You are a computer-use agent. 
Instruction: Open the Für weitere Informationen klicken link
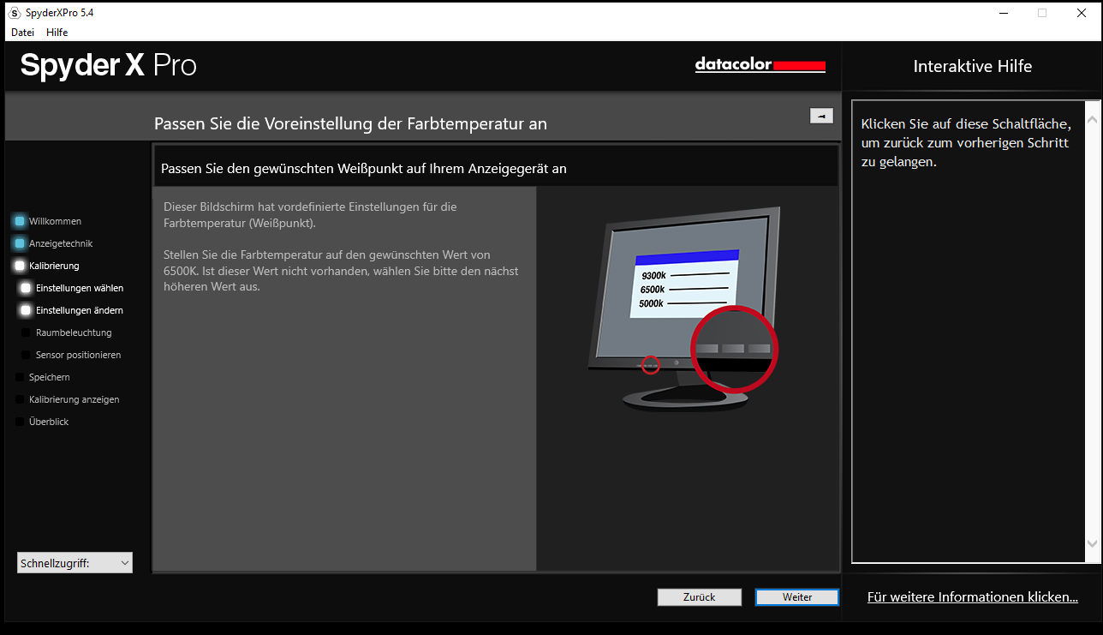pos(972,597)
